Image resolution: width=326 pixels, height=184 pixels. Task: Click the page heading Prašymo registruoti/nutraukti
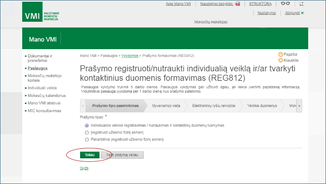point(188,73)
